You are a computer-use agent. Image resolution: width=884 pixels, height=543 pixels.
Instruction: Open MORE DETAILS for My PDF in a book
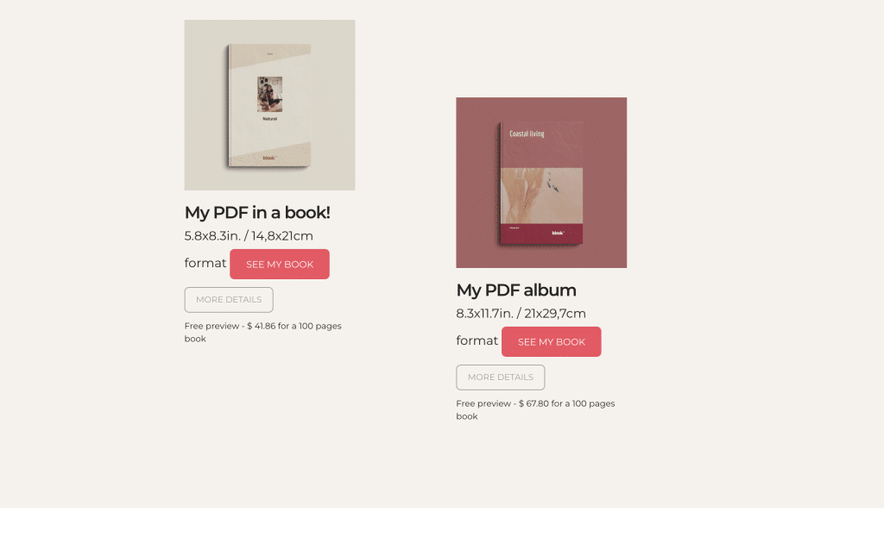tap(229, 300)
